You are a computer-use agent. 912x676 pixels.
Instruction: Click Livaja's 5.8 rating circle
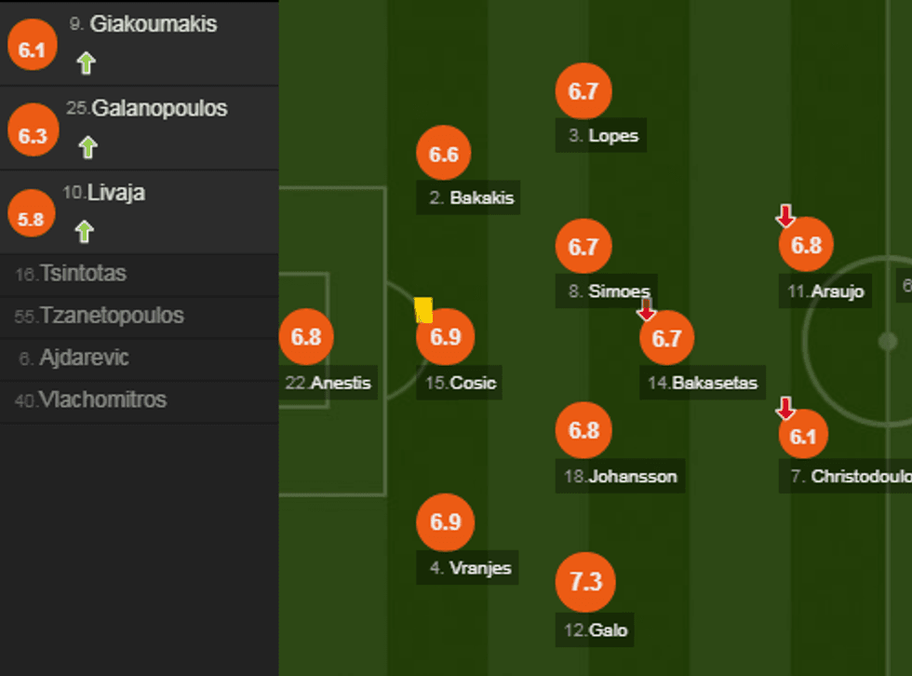coord(31,219)
